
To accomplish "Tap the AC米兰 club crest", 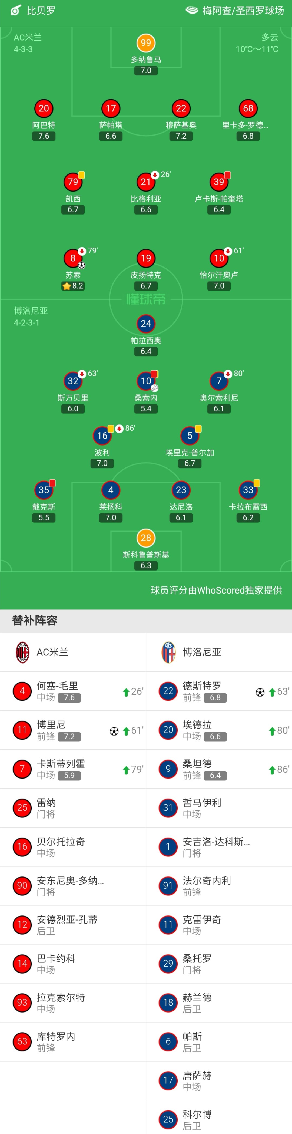I will click(22, 652).
